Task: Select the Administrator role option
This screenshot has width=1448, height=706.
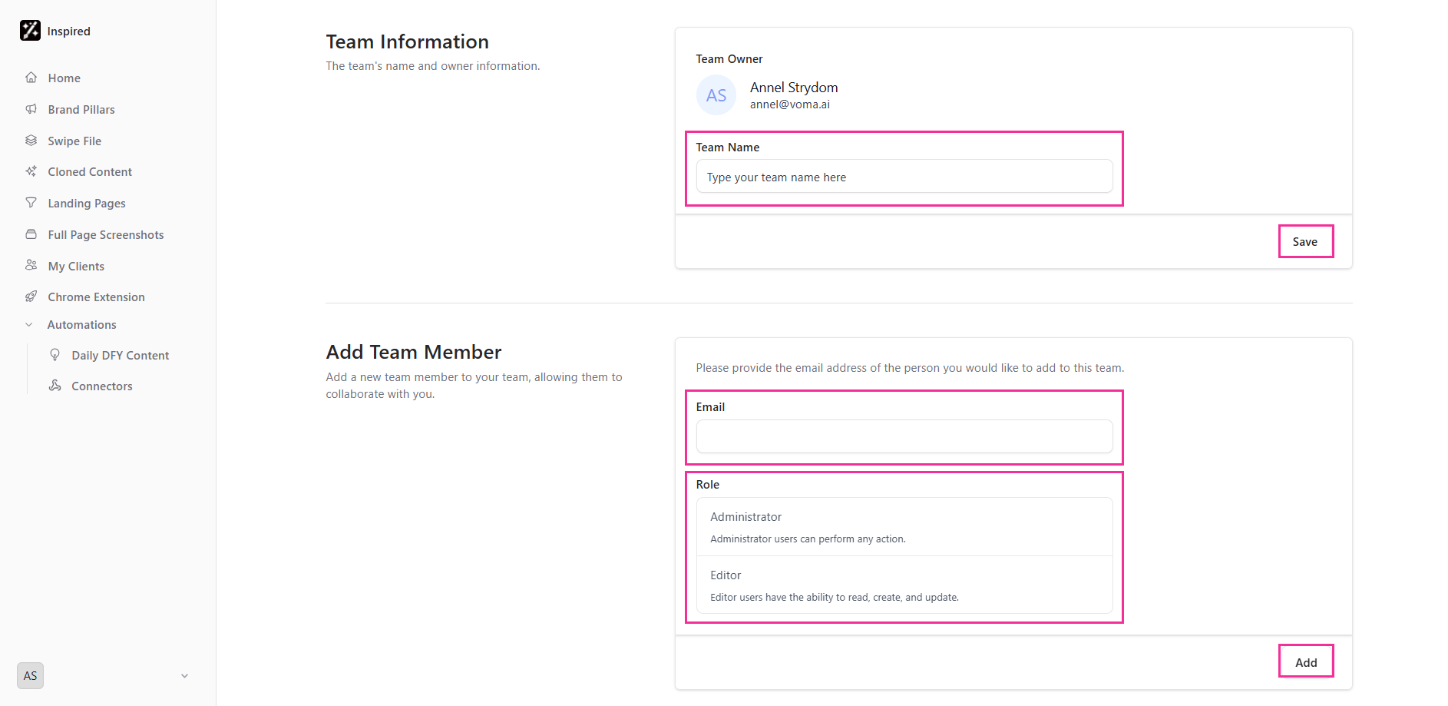Action: pos(904,527)
